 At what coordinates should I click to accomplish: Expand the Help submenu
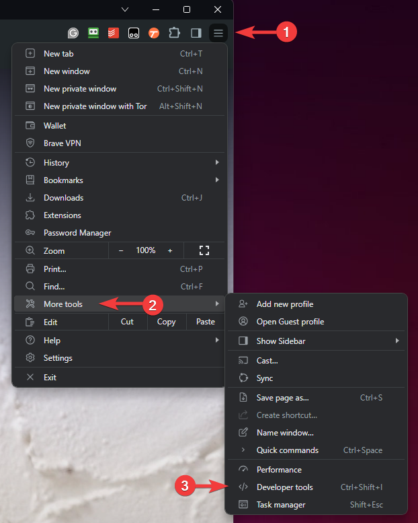click(x=120, y=340)
